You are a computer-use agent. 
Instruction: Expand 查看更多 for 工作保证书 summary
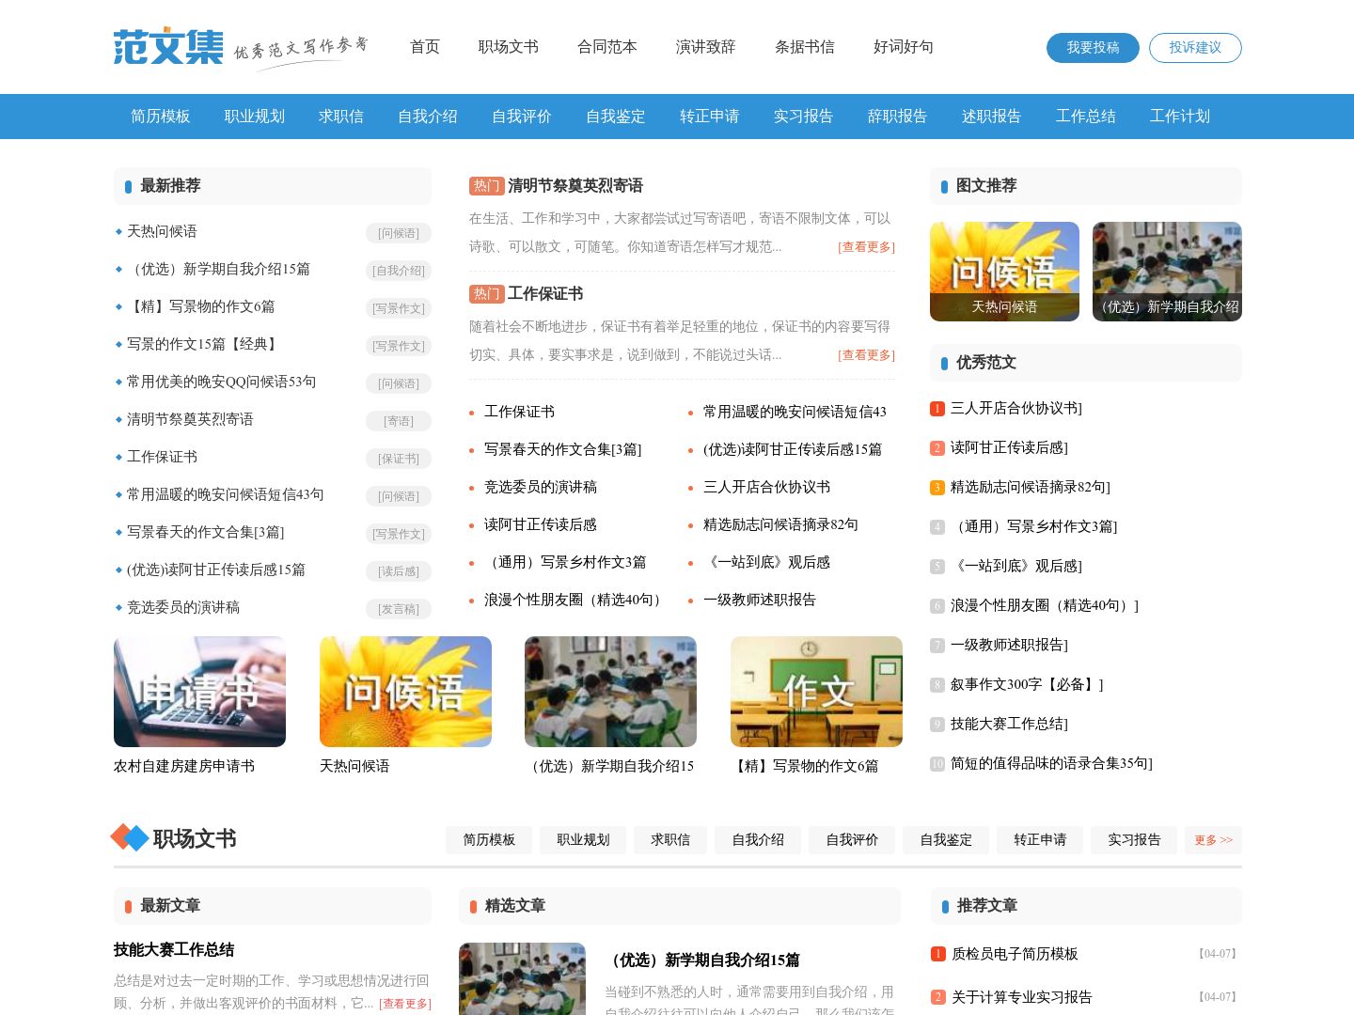click(x=866, y=355)
